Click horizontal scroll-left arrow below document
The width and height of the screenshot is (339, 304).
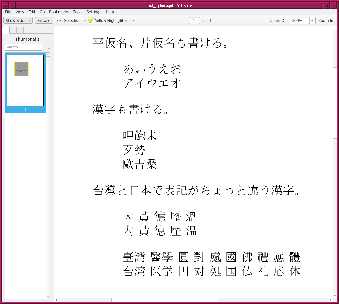56,300
